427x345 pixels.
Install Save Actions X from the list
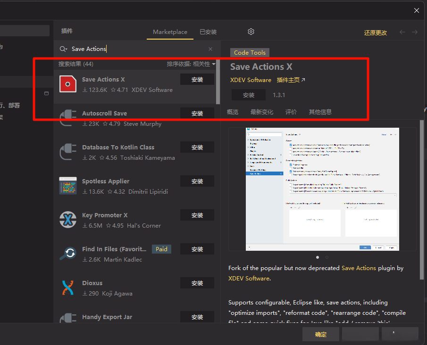(197, 80)
